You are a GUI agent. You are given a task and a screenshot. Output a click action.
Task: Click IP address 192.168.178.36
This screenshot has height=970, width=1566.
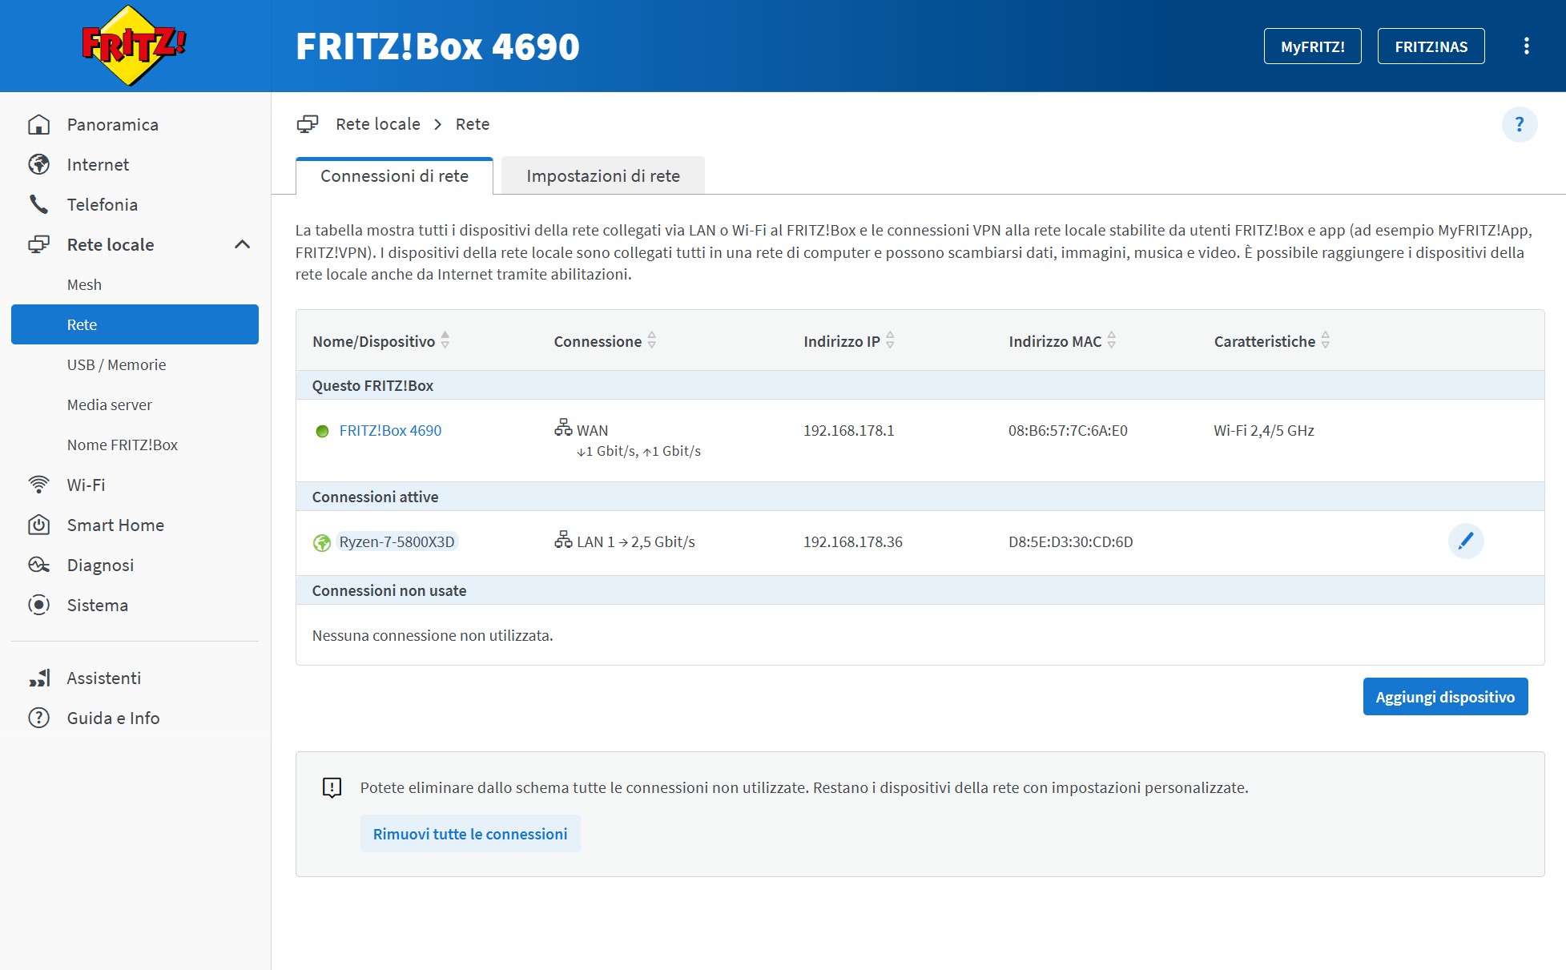[852, 541]
